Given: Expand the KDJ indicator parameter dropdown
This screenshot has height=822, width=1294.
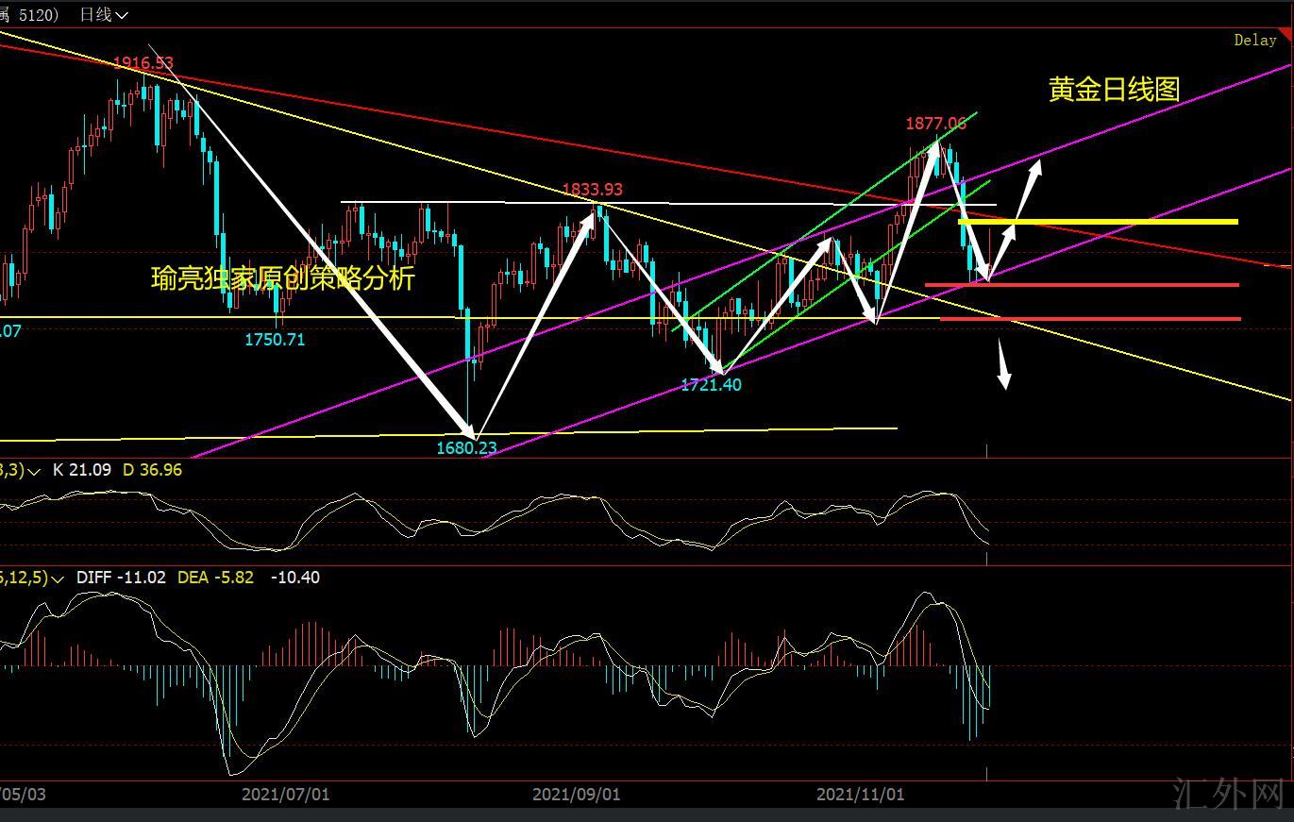Looking at the screenshot, I should [x=35, y=470].
